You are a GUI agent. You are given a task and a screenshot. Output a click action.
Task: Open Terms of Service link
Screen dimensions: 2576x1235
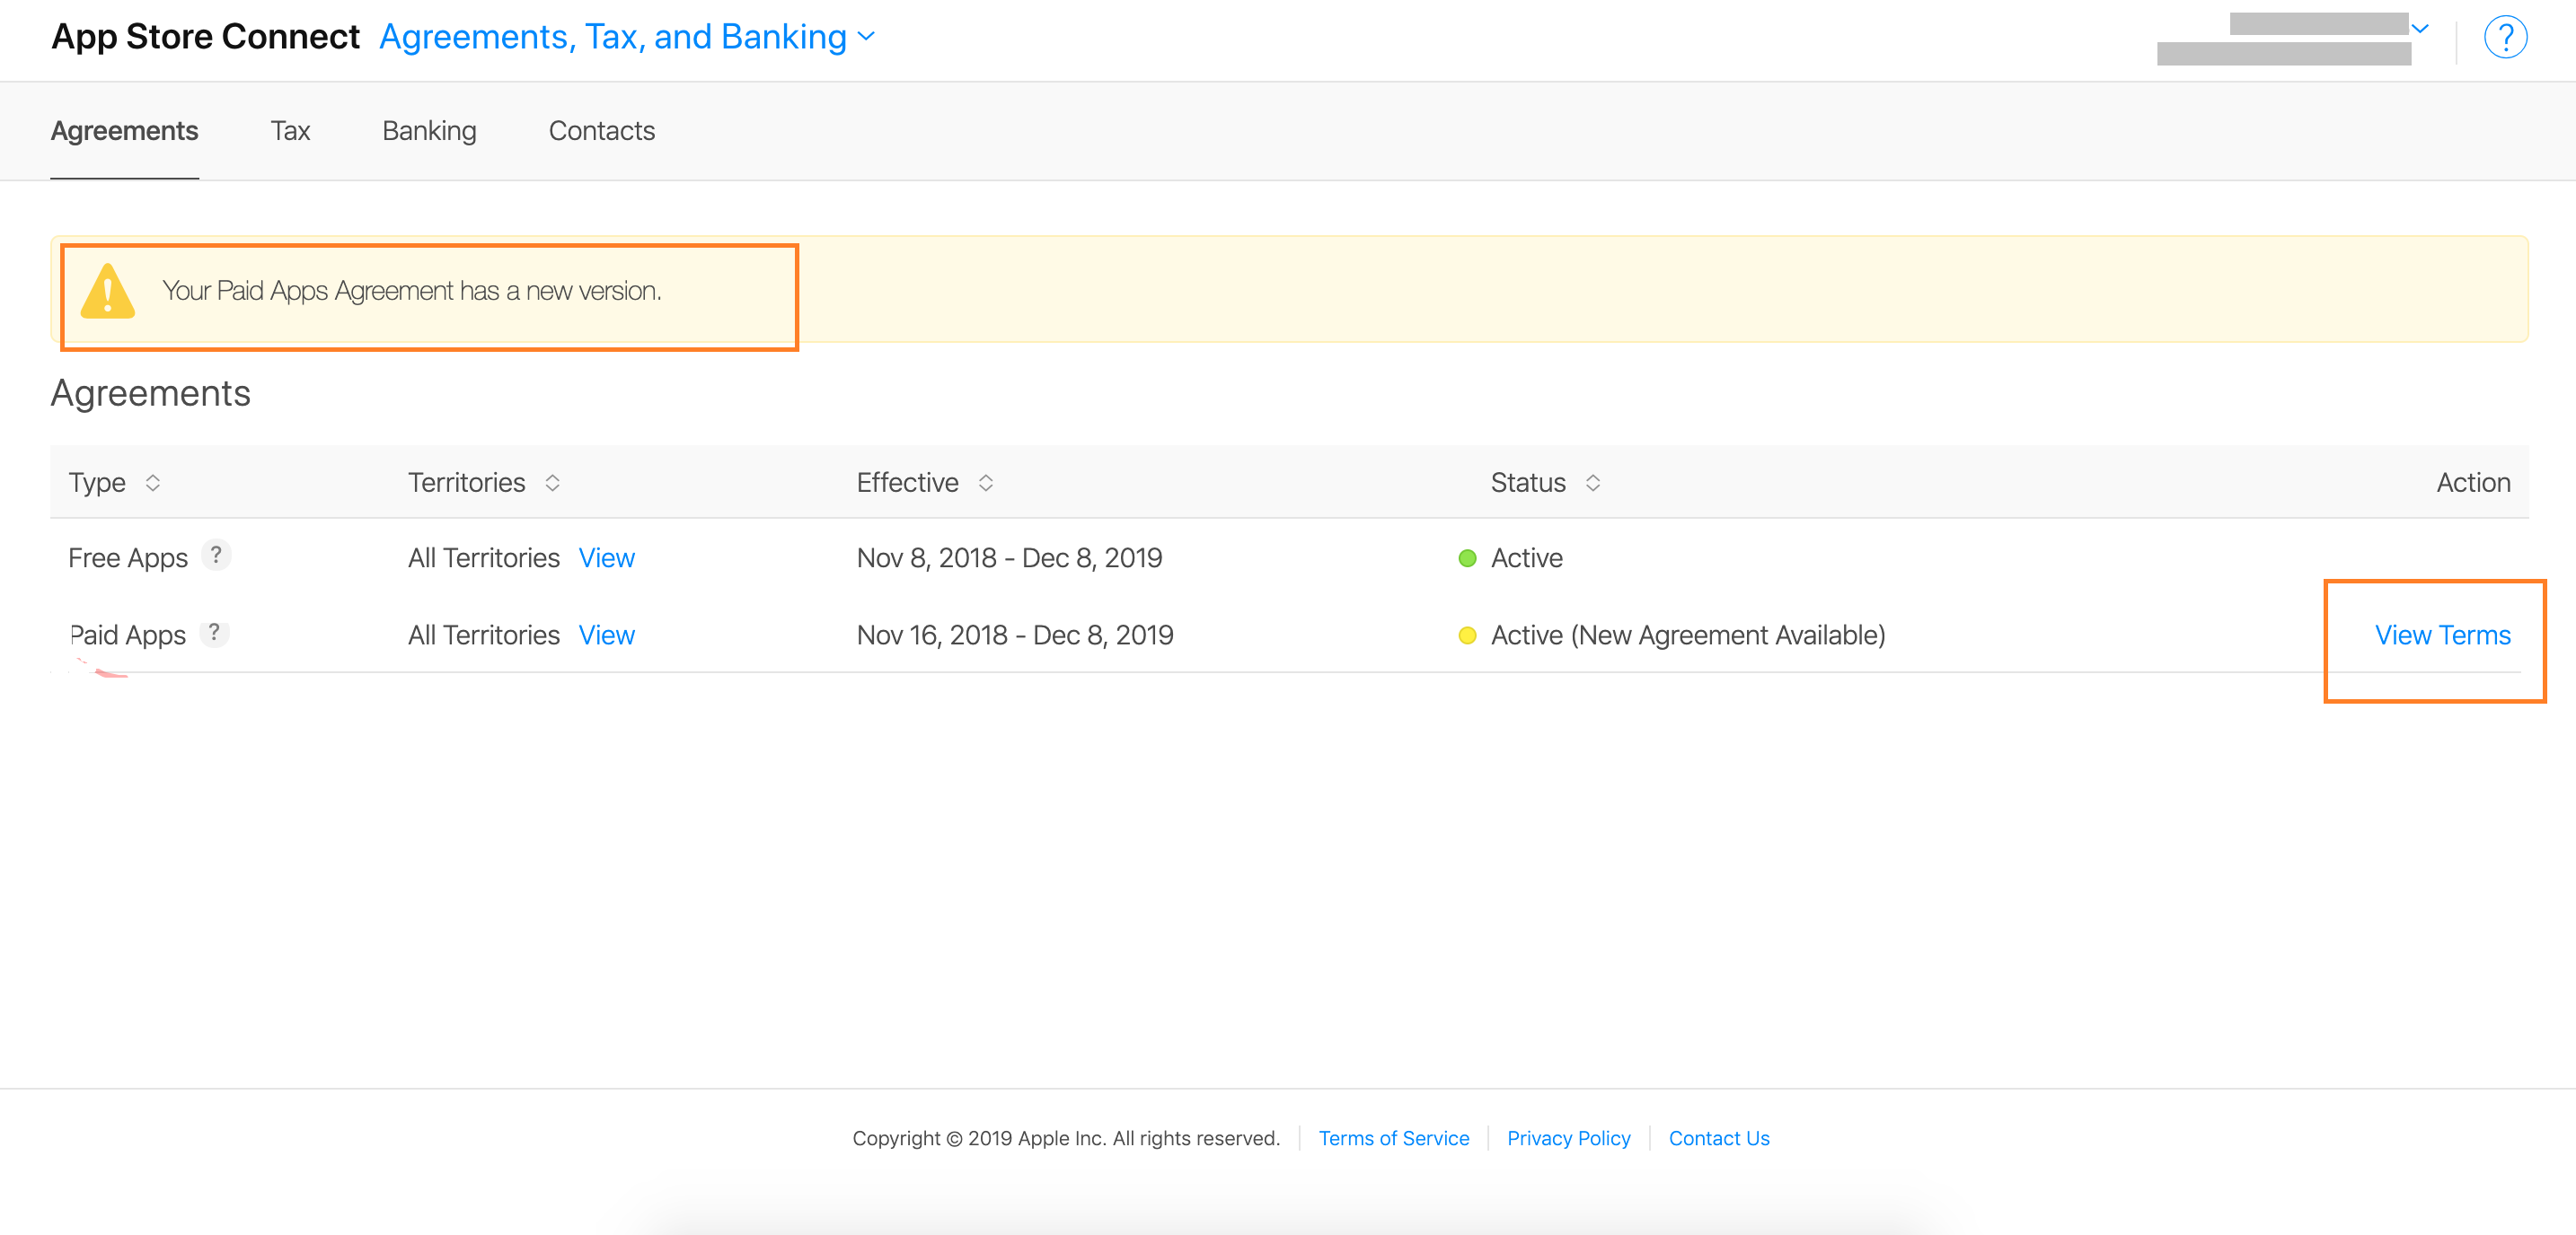pos(1394,1139)
